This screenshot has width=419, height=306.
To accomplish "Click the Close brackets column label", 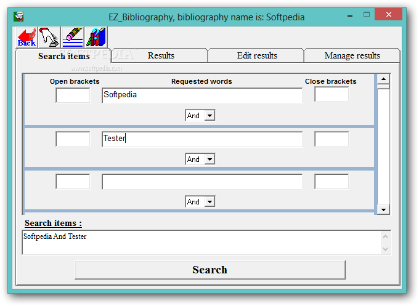I will tap(330, 81).
